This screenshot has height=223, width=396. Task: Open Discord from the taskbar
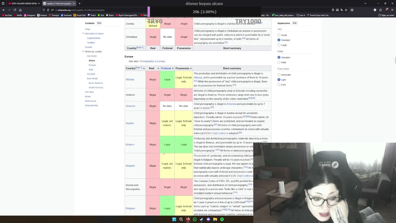(x=208, y=219)
